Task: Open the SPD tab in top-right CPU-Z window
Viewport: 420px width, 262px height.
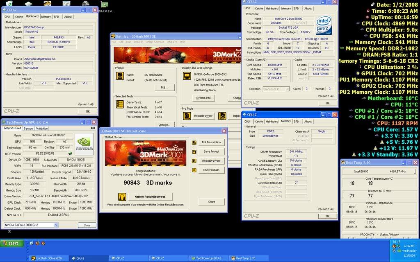Action: coord(296,9)
